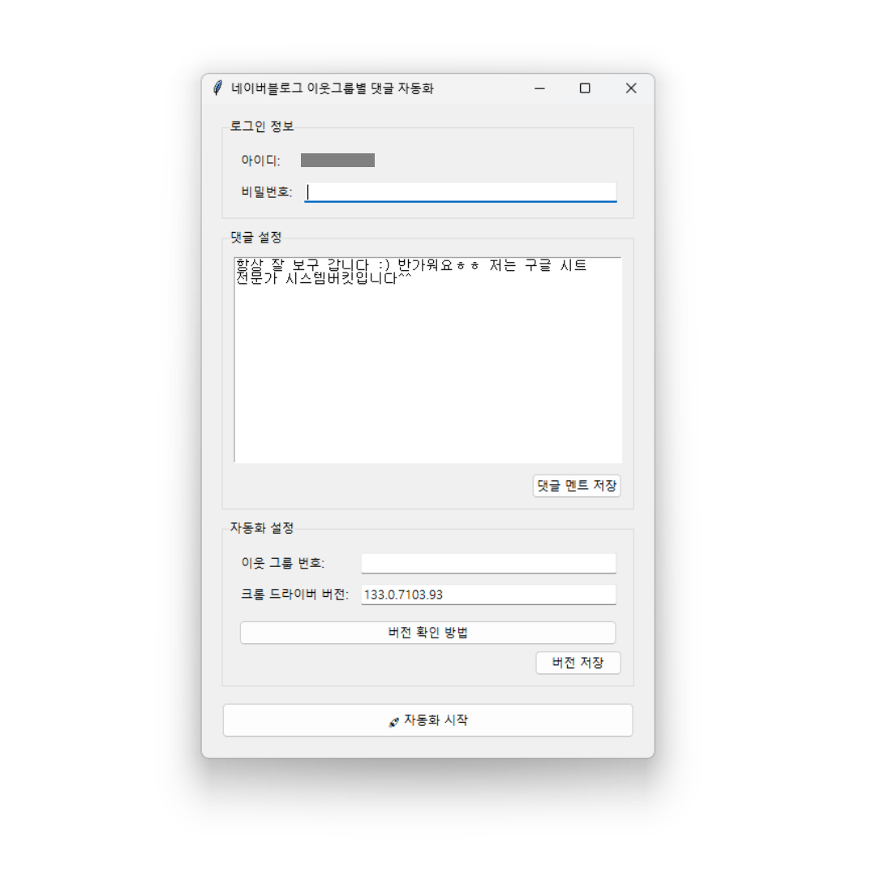Image resolution: width=876 pixels, height=876 pixels.
Task: Click the window title 네이버블로그 이웃그룹별 댓글 자동화
Action: [x=333, y=88]
